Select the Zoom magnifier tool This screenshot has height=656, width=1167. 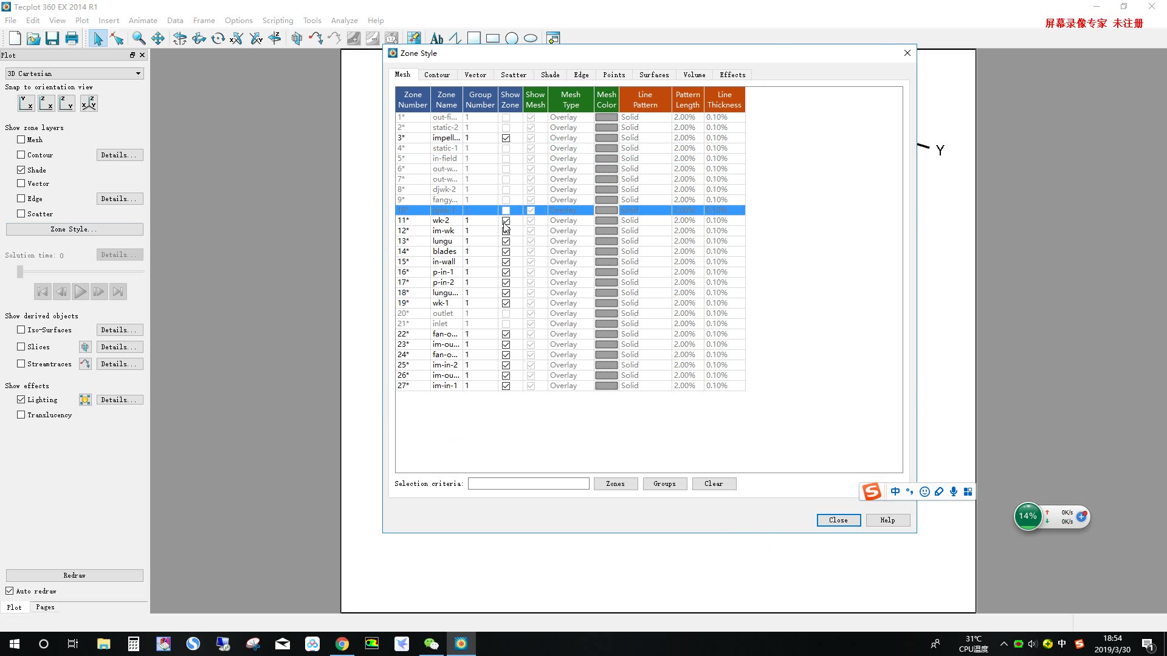coord(139,39)
